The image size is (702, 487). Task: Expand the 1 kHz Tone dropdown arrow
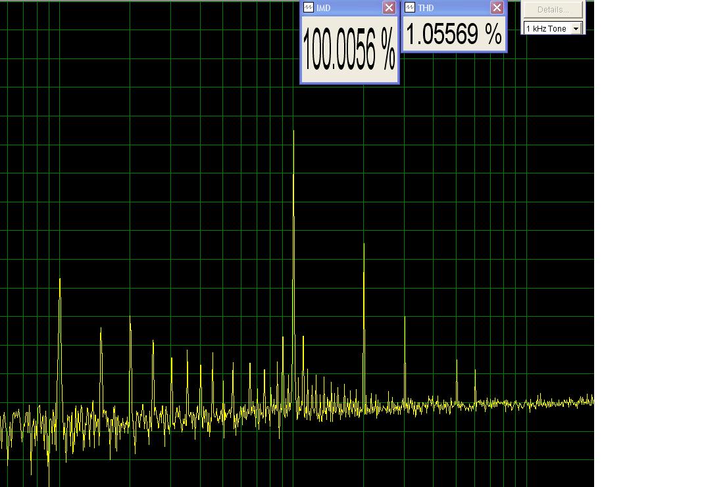pos(576,29)
